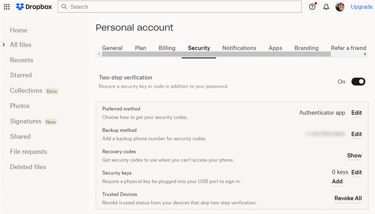Open the apps grid launcher icon
The width and height of the screenshot is (375, 214).
[x=6, y=7]
